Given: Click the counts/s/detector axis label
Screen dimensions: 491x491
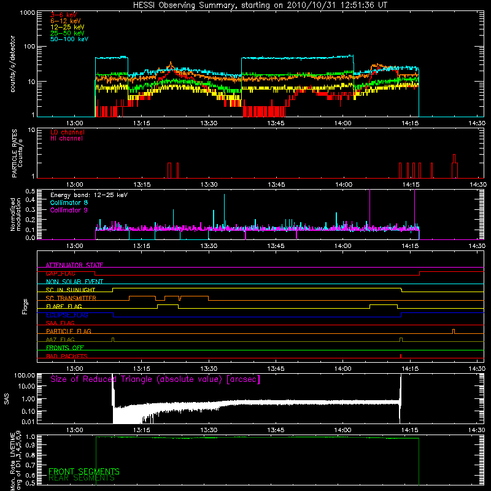Looking at the screenshot, I should coord(13,64).
